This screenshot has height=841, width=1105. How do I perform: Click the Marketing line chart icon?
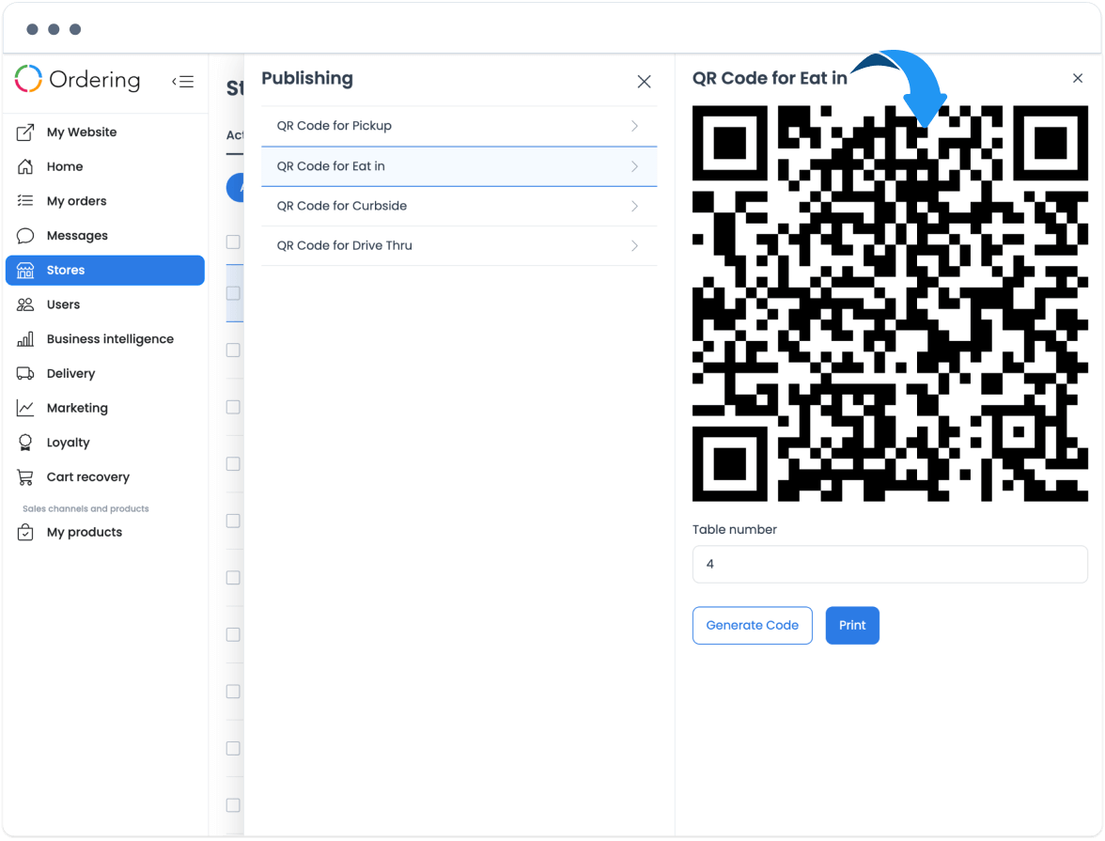(25, 408)
